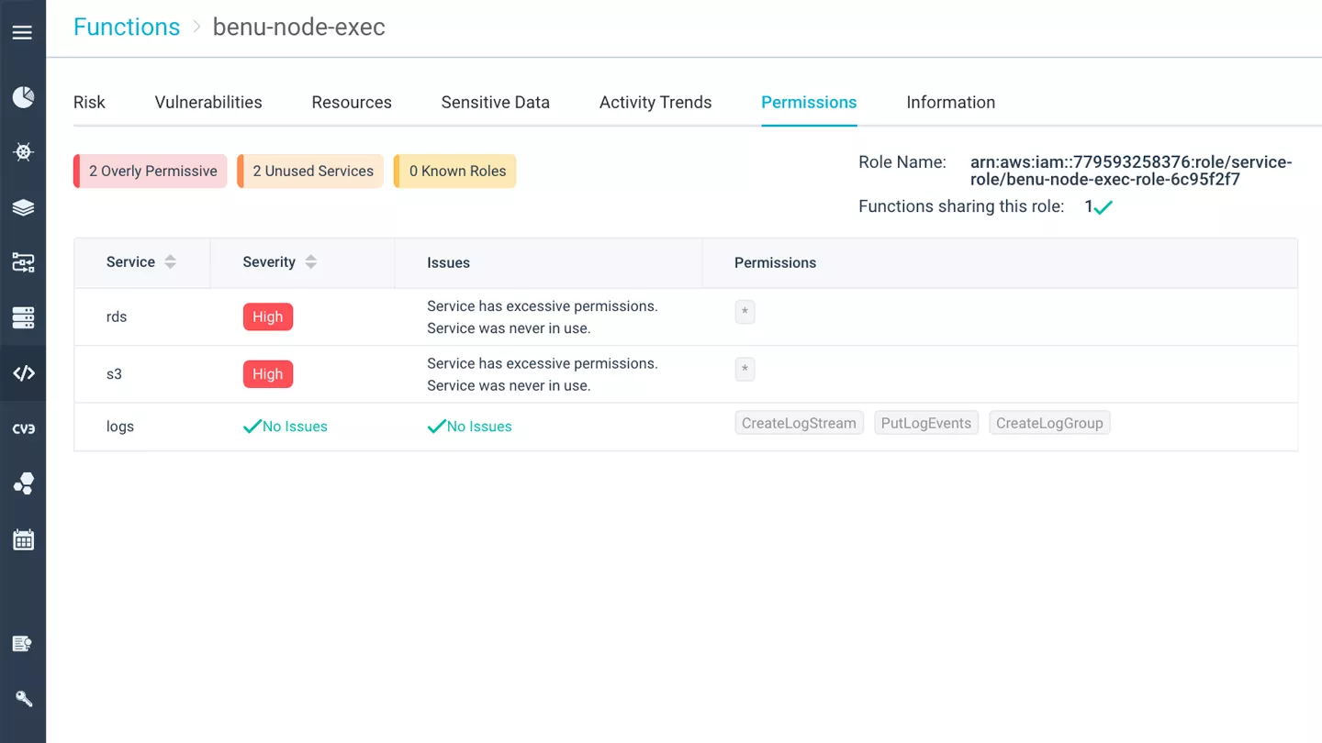Click the s3 issues description text
The image size is (1322, 743).
tap(543, 374)
